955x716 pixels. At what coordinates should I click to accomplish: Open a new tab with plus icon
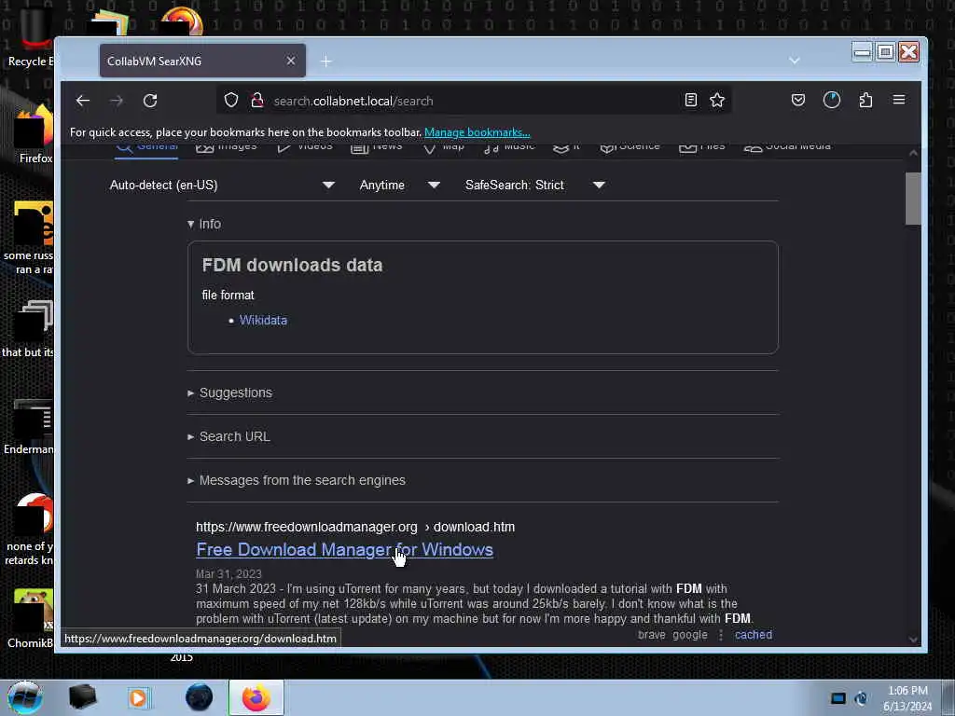point(325,61)
